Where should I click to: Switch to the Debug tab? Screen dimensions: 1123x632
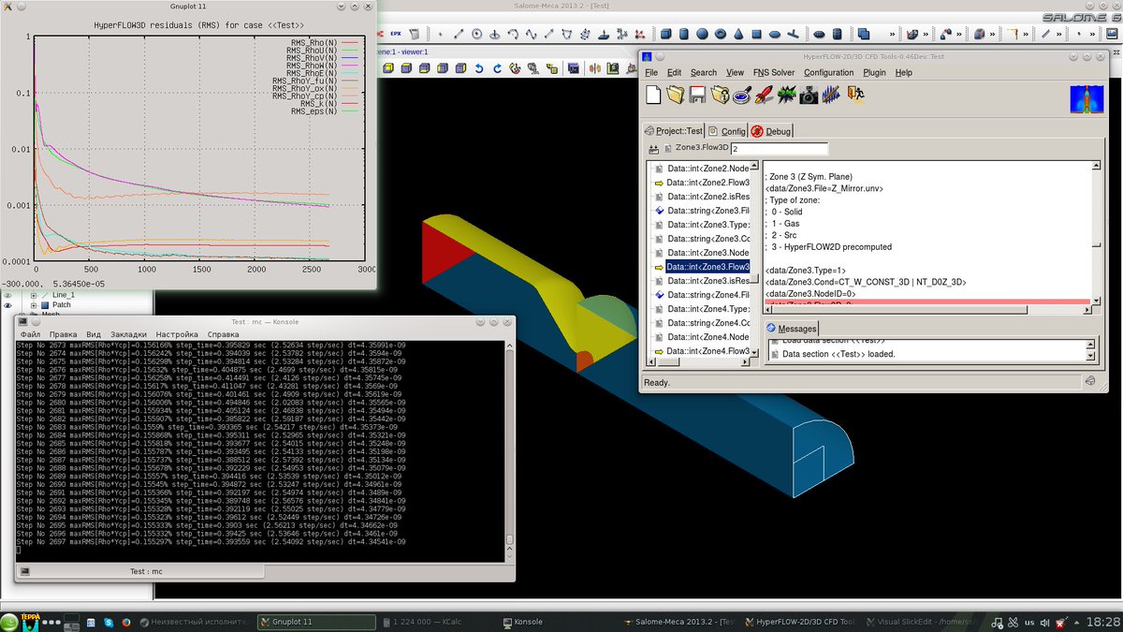pos(771,131)
